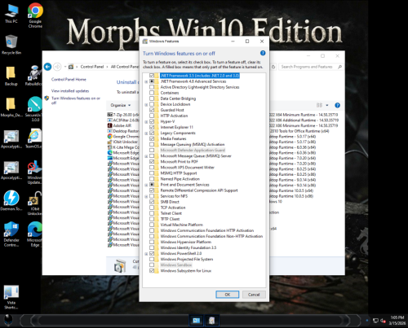Uncheck Windows Subsystem for Linux checkbox
This screenshot has height=328, width=408.
pos(152,271)
